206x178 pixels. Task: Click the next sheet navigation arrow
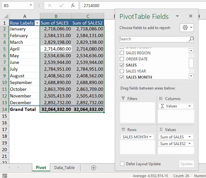(19, 168)
